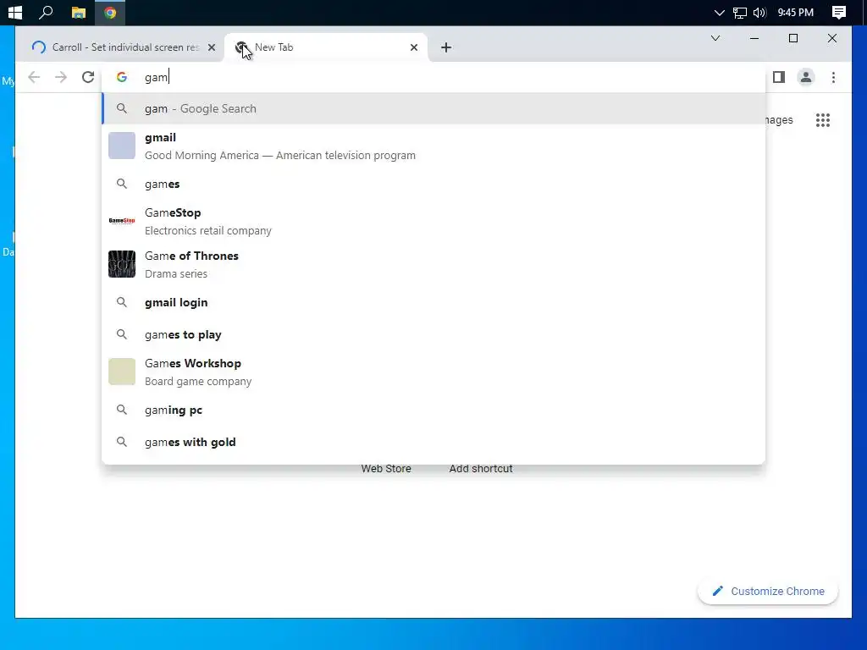Open Windows taskbar search
This screenshot has height=650, width=867.
coord(46,12)
